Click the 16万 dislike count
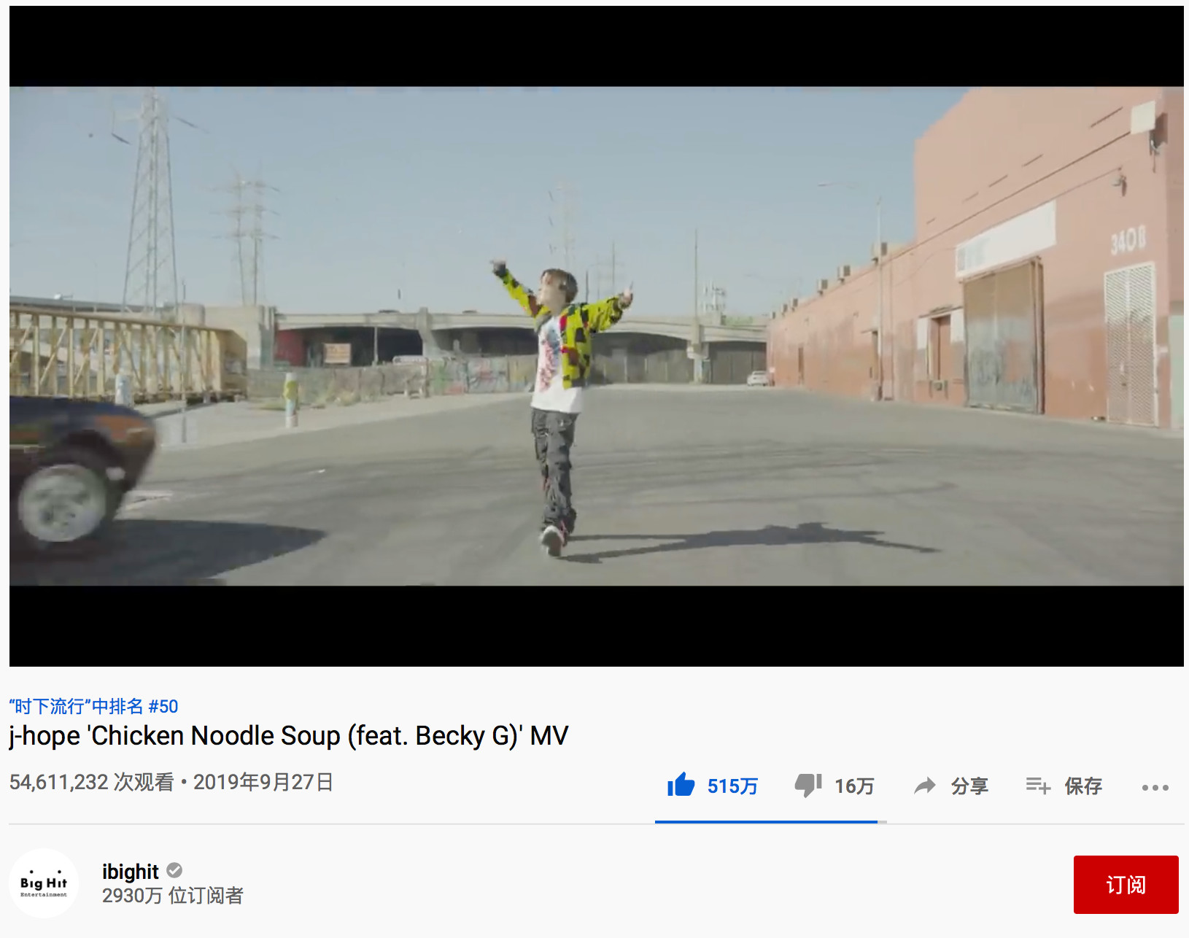Screen dimensions: 1189x938 click(x=854, y=786)
